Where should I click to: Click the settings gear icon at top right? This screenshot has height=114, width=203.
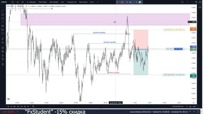(196, 2)
